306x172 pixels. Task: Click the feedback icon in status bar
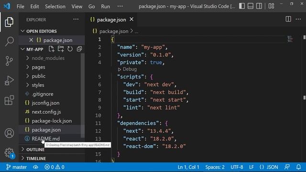(x=287, y=167)
